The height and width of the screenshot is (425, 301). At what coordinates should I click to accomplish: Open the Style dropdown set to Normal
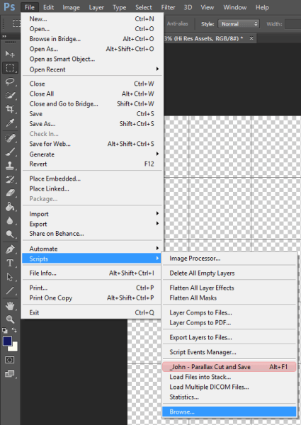239,24
